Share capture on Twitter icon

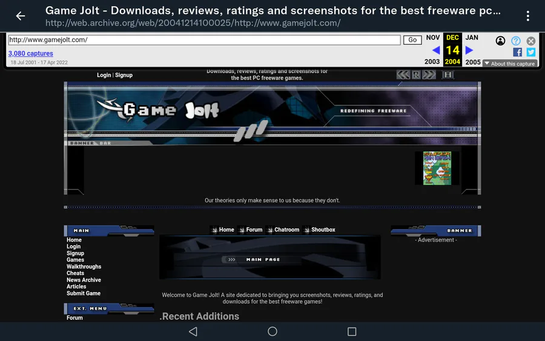pos(530,52)
